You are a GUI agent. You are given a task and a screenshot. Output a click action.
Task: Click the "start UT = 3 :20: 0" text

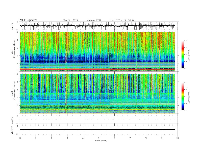[x=122, y=20]
